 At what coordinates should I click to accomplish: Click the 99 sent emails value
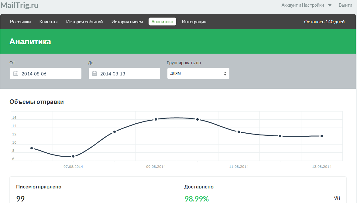coord(20,199)
